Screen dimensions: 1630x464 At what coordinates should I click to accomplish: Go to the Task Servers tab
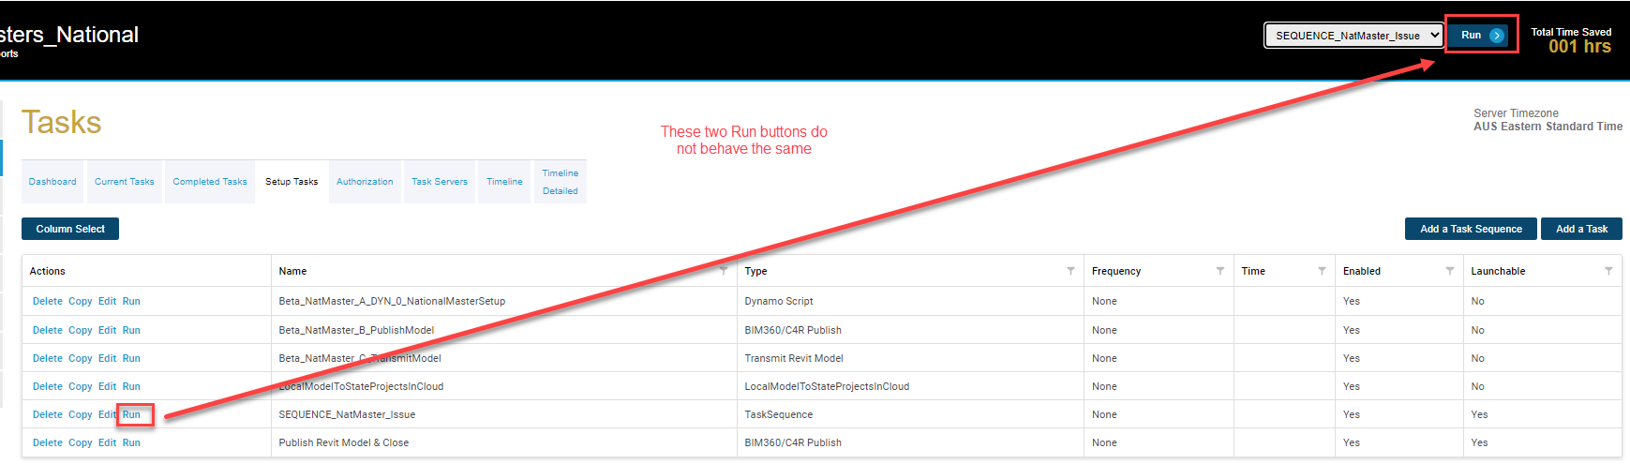pyautogui.click(x=440, y=182)
